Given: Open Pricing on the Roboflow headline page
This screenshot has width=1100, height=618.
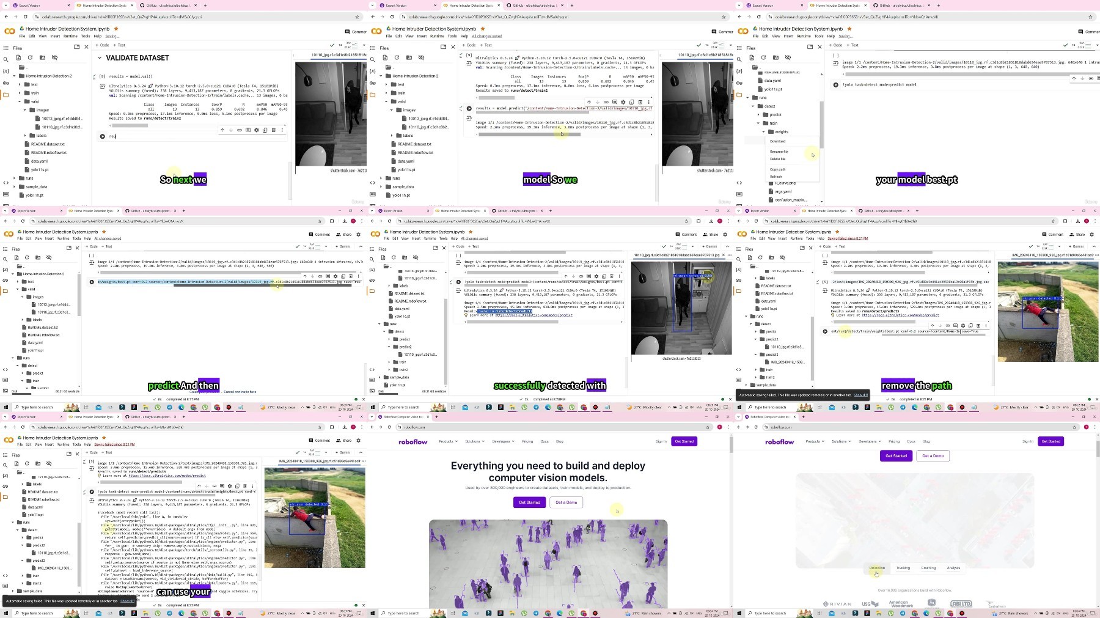Looking at the screenshot, I should click(x=527, y=441).
